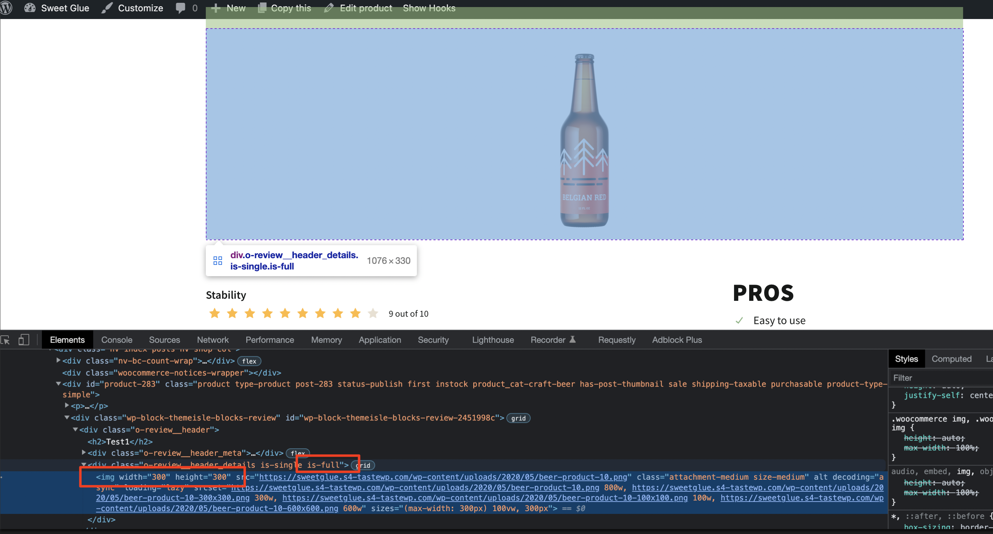
Task: Click the Show Hooks link in admin bar
Action: click(x=428, y=8)
